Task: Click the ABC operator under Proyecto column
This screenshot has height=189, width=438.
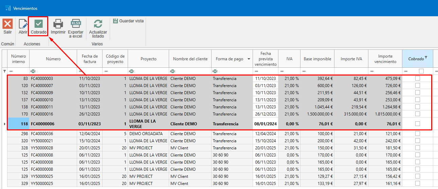Action: coord(132,71)
